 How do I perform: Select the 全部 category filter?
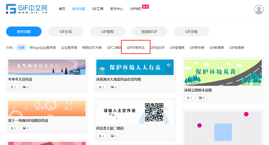22,48
